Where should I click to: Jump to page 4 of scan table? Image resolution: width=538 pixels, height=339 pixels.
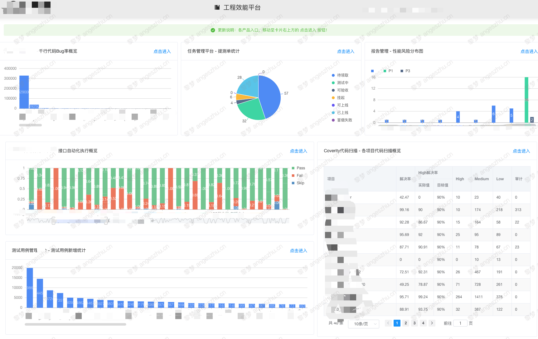(423, 323)
